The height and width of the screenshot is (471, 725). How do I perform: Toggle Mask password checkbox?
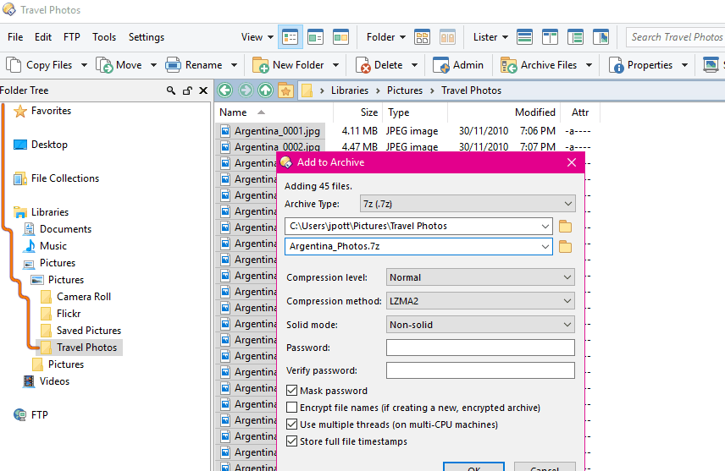(291, 391)
